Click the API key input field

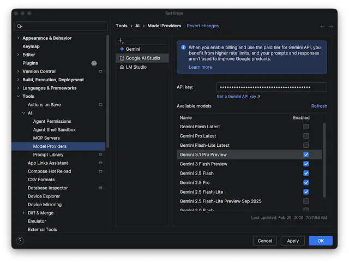tap(272, 87)
